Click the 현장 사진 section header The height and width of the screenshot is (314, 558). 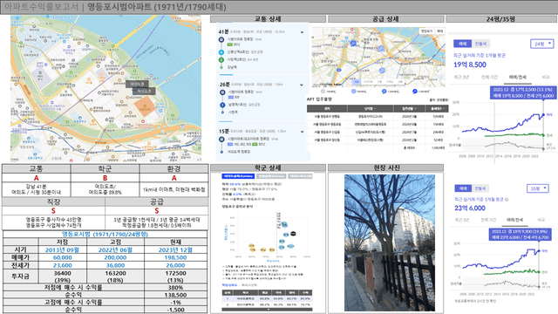[x=385, y=167]
